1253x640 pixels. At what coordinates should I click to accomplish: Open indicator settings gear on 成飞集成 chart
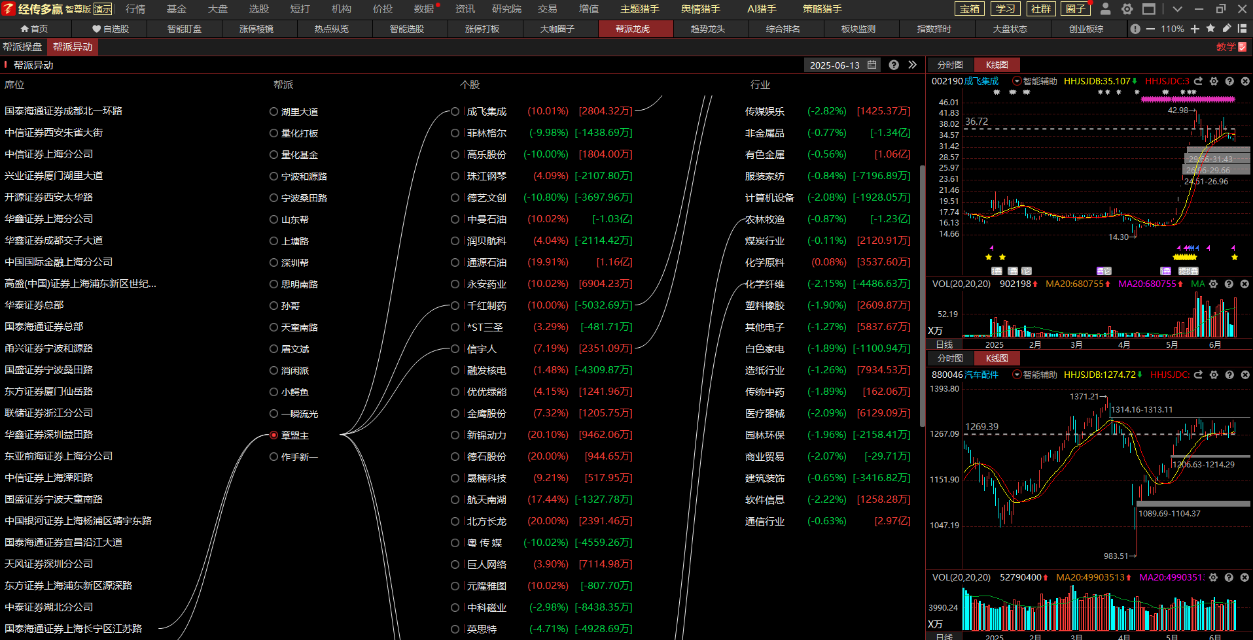coord(1214,82)
